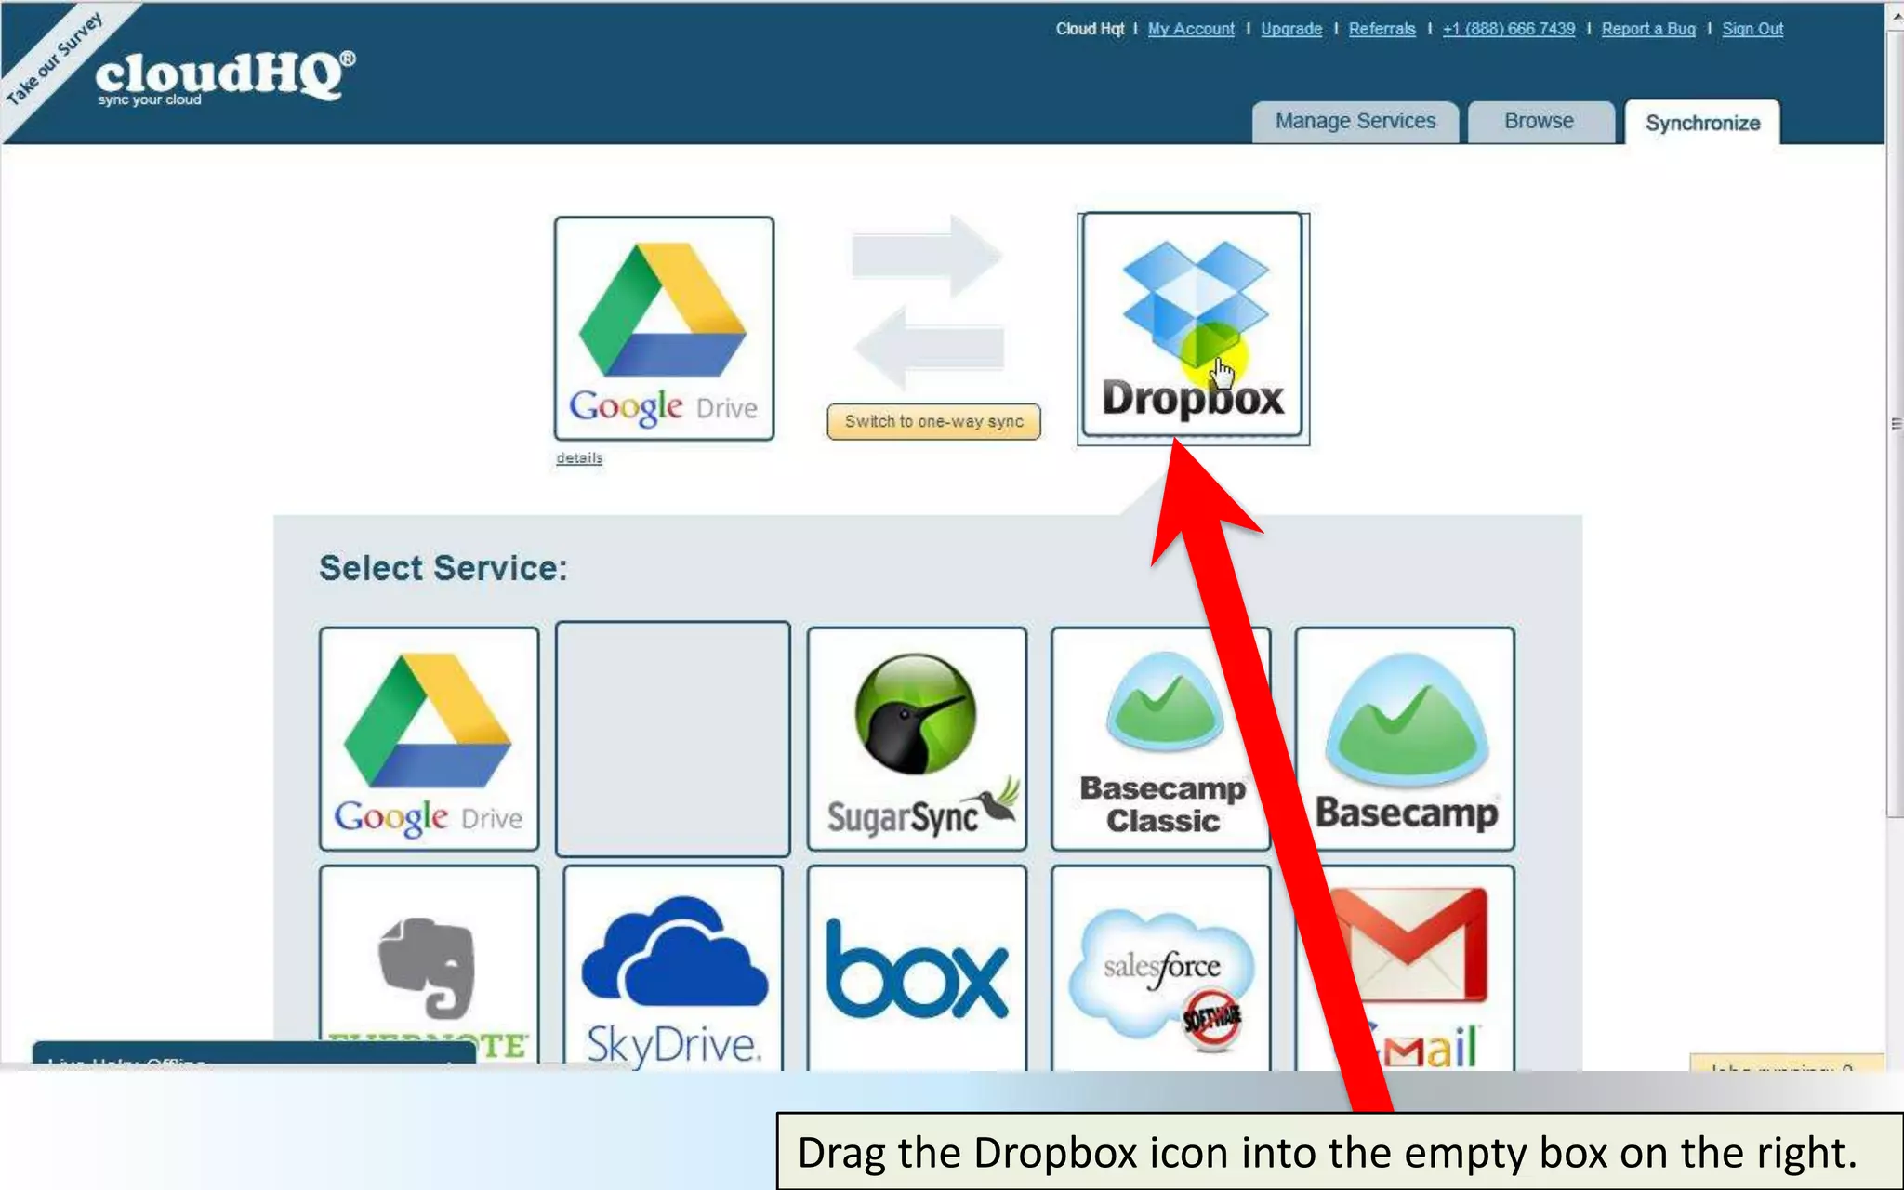1904x1190 pixels.
Task: Open the Synchronize tab
Action: coord(1702,123)
